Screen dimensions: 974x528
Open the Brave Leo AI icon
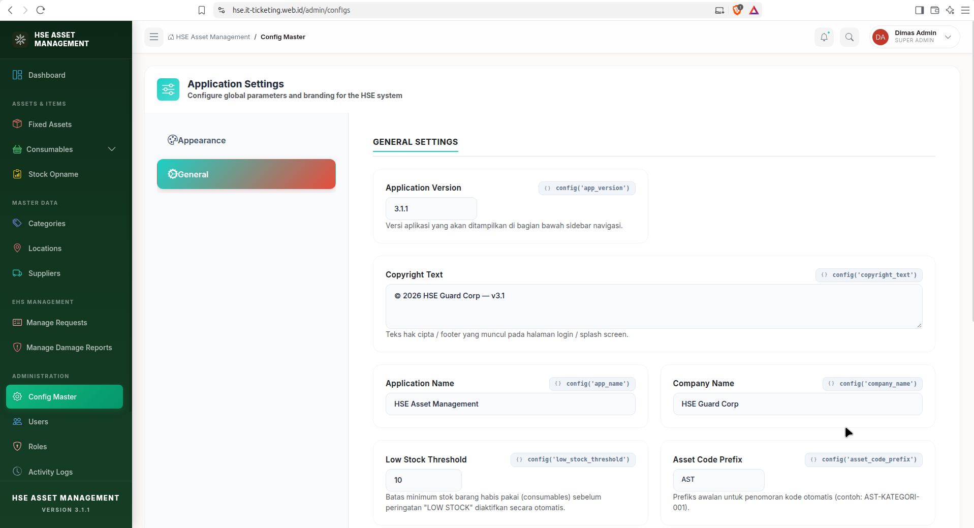click(950, 10)
